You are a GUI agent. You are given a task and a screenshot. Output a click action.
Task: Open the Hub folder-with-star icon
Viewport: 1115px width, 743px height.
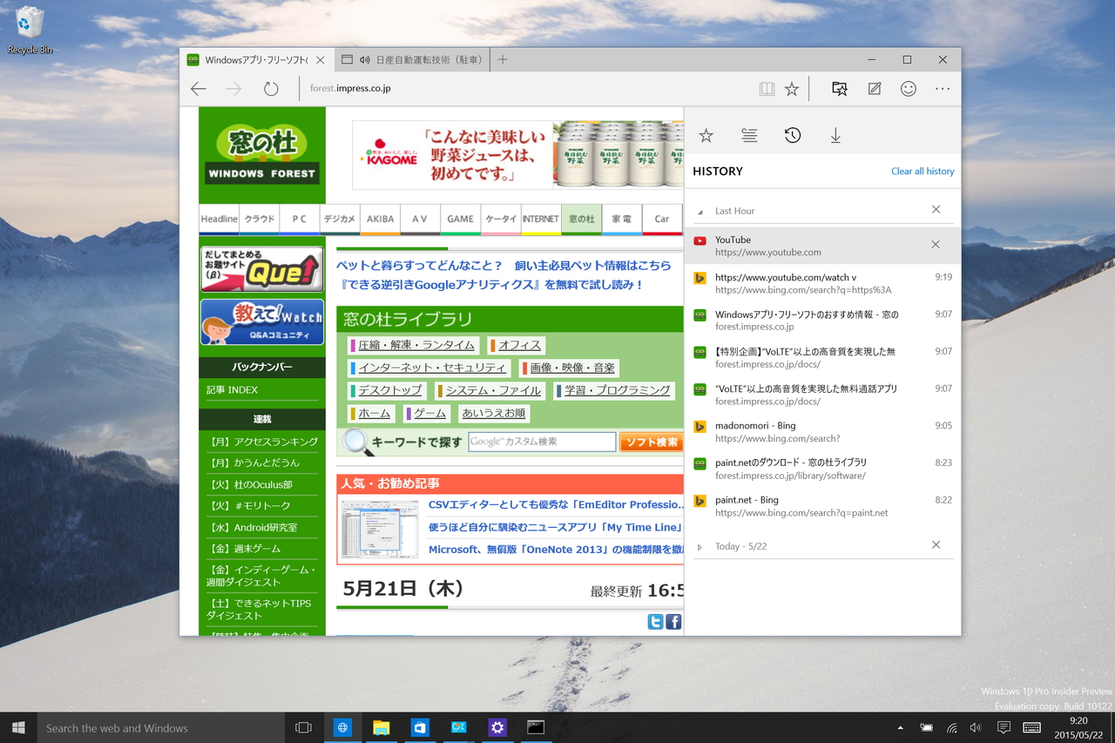tap(839, 88)
